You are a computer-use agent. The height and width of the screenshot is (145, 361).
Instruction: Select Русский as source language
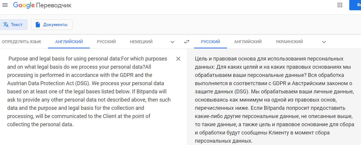pos(106,42)
